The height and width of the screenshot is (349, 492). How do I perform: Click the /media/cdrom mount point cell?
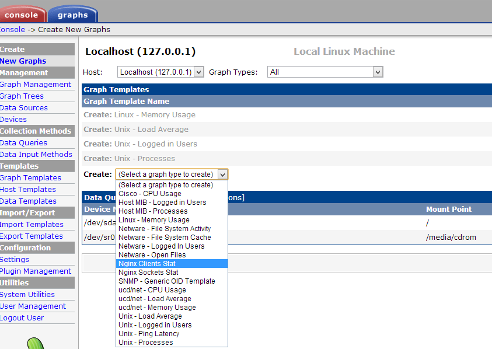[451, 238]
